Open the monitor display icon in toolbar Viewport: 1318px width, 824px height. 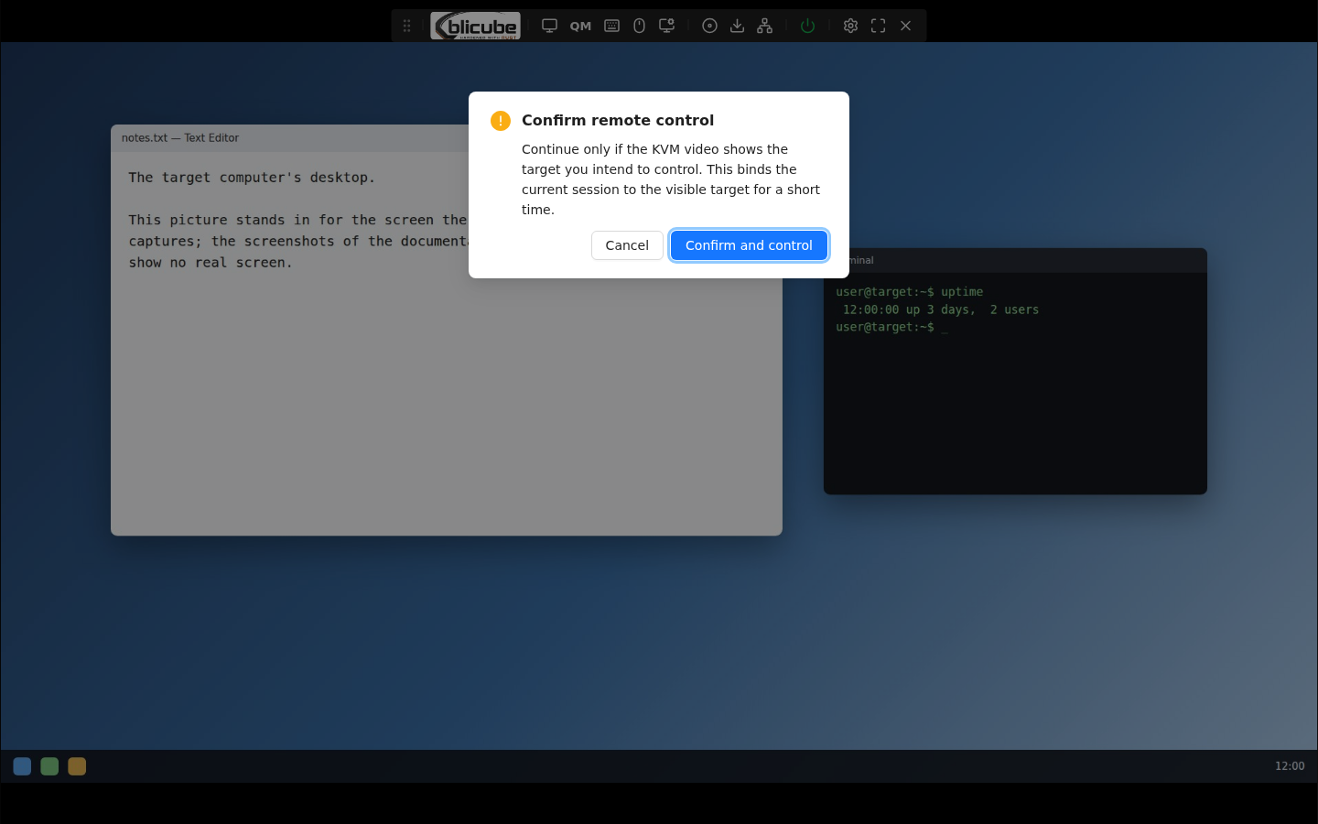(x=549, y=26)
